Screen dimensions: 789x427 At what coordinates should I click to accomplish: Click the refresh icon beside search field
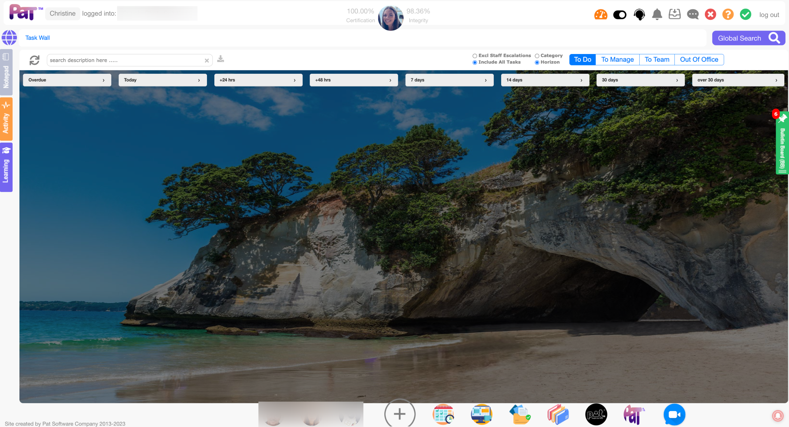(x=34, y=60)
